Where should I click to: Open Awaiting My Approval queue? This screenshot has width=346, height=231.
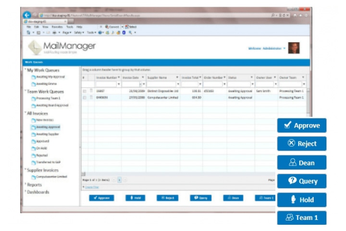click(x=50, y=77)
